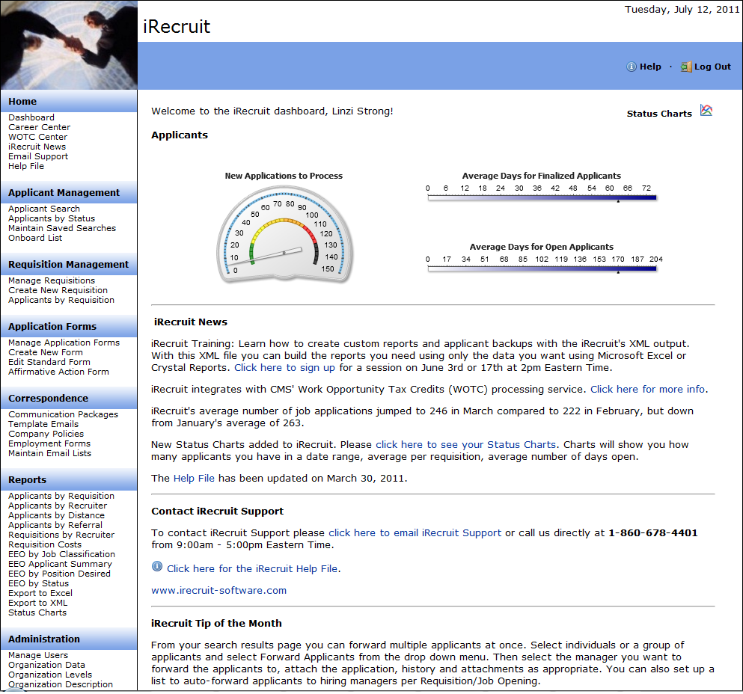Click the Help info icon in header
The image size is (743, 694).
[632, 67]
